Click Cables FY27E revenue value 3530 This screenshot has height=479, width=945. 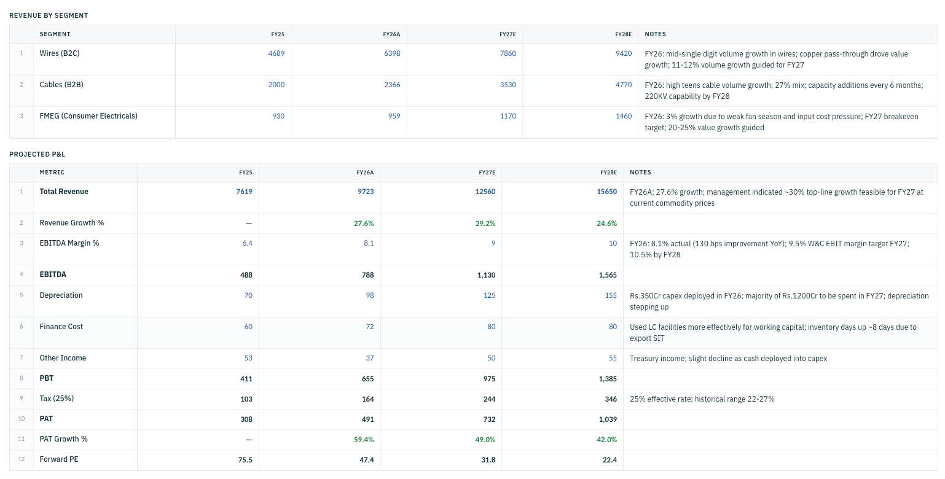point(508,85)
